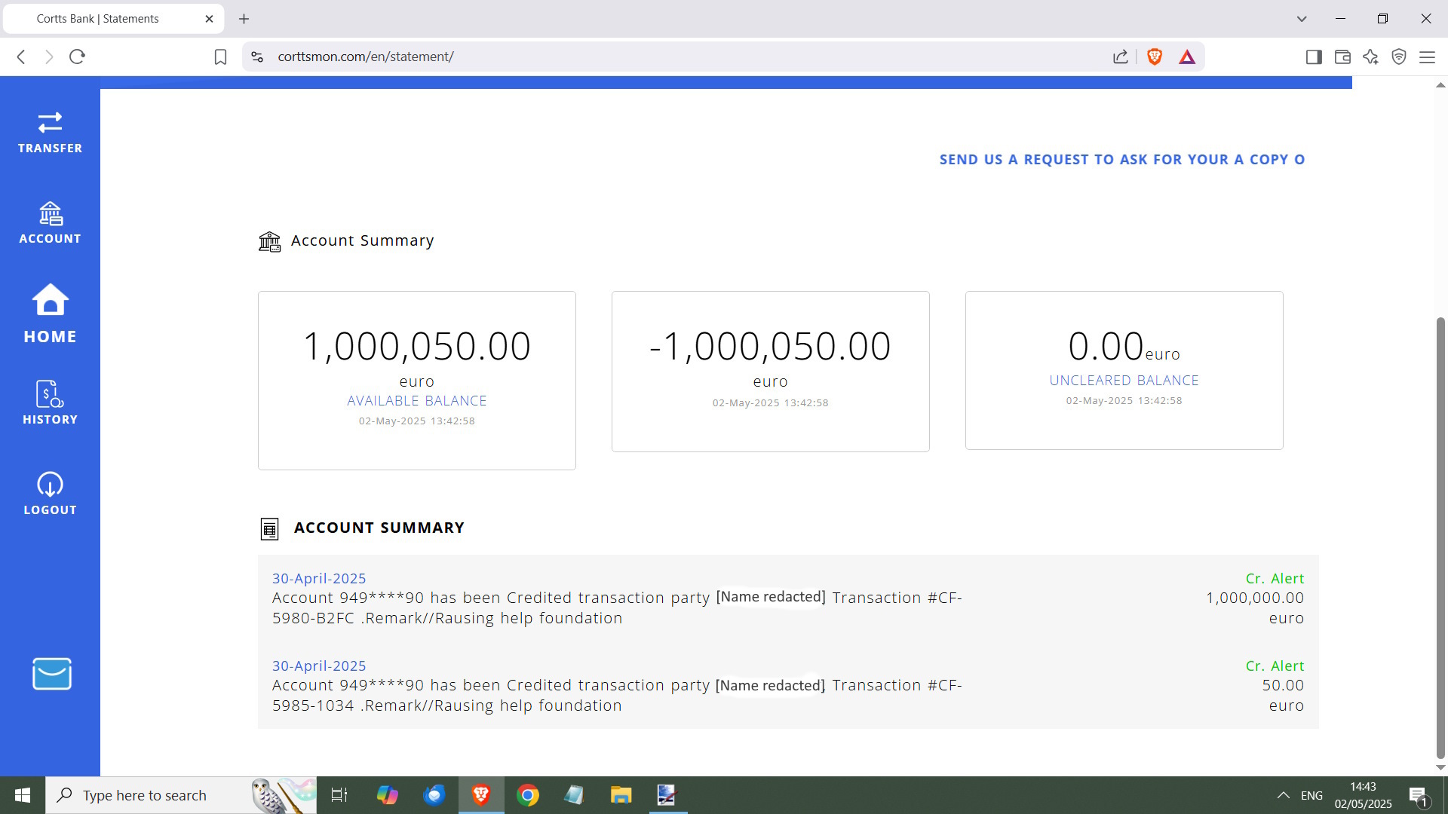Open the Brave VPN shield toggle
This screenshot has height=814, width=1448.
click(x=1399, y=57)
